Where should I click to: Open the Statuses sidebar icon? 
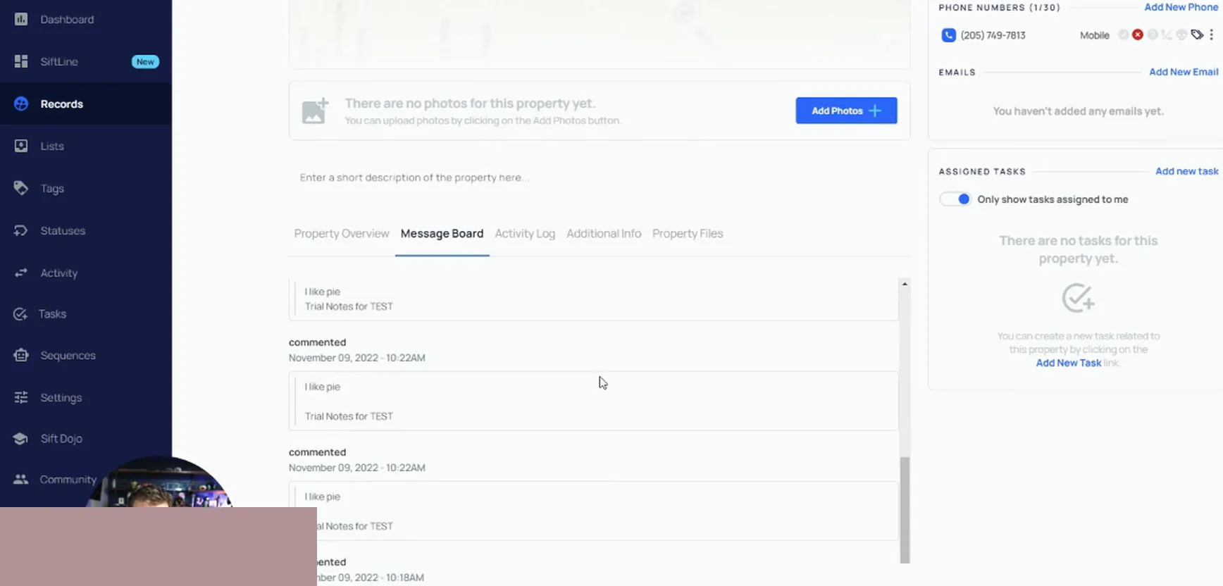[x=21, y=230]
